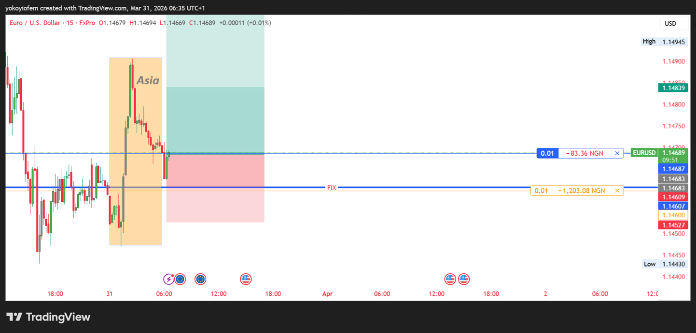Viewport: 696px width, 333px height.
Task: Click the Euro / U.S. Dollar symbol title
Action: click(x=35, y=23)
